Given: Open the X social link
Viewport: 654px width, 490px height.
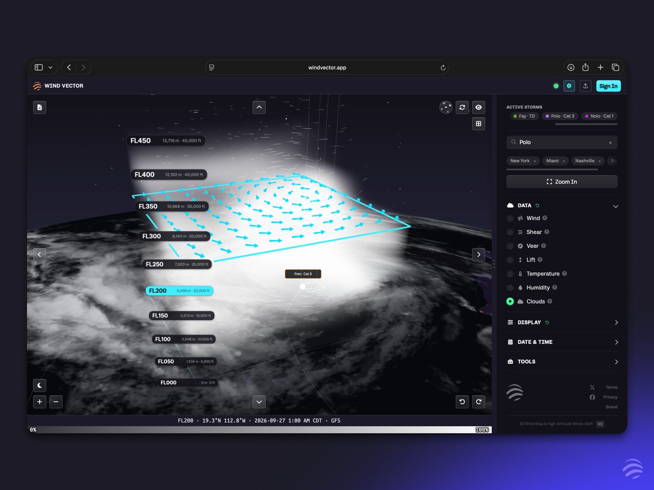Looking at the screenshot, I should (x=592, y=388).
